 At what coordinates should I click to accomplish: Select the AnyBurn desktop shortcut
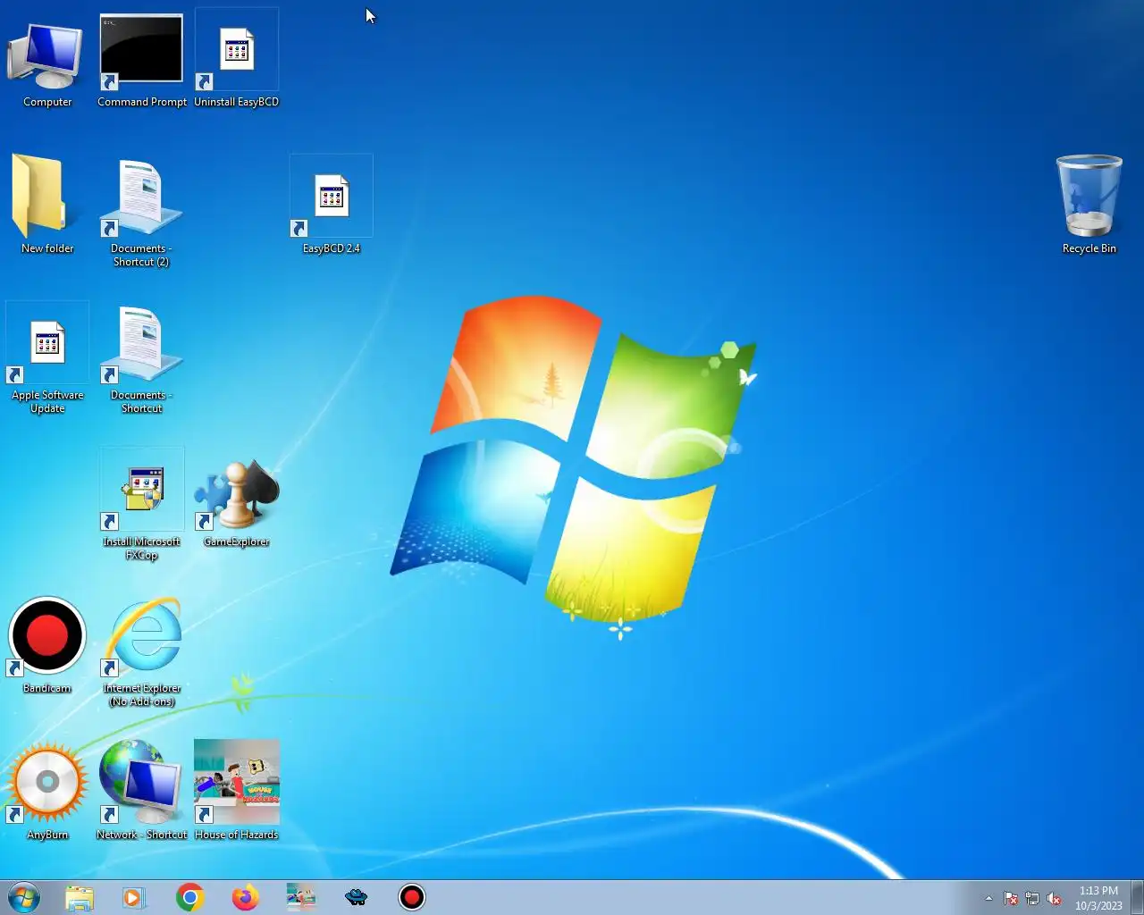[46, 792]
